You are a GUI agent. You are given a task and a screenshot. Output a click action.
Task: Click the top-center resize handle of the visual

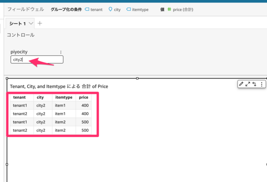click(x=137, y=78)
